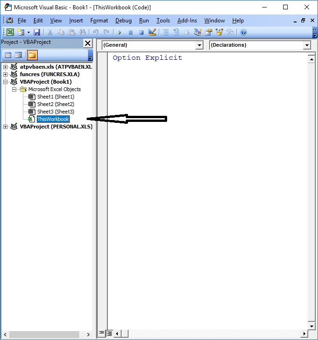Viewport: 318px width, 340px height.
Task: Open the Window menu
Action: [215, 21]
